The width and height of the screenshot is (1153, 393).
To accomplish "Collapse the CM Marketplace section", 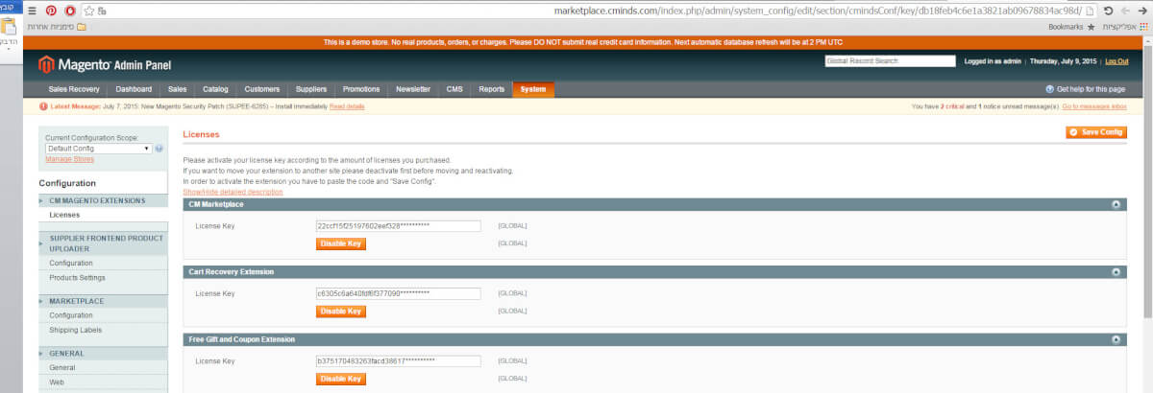I will (1116, 204).
